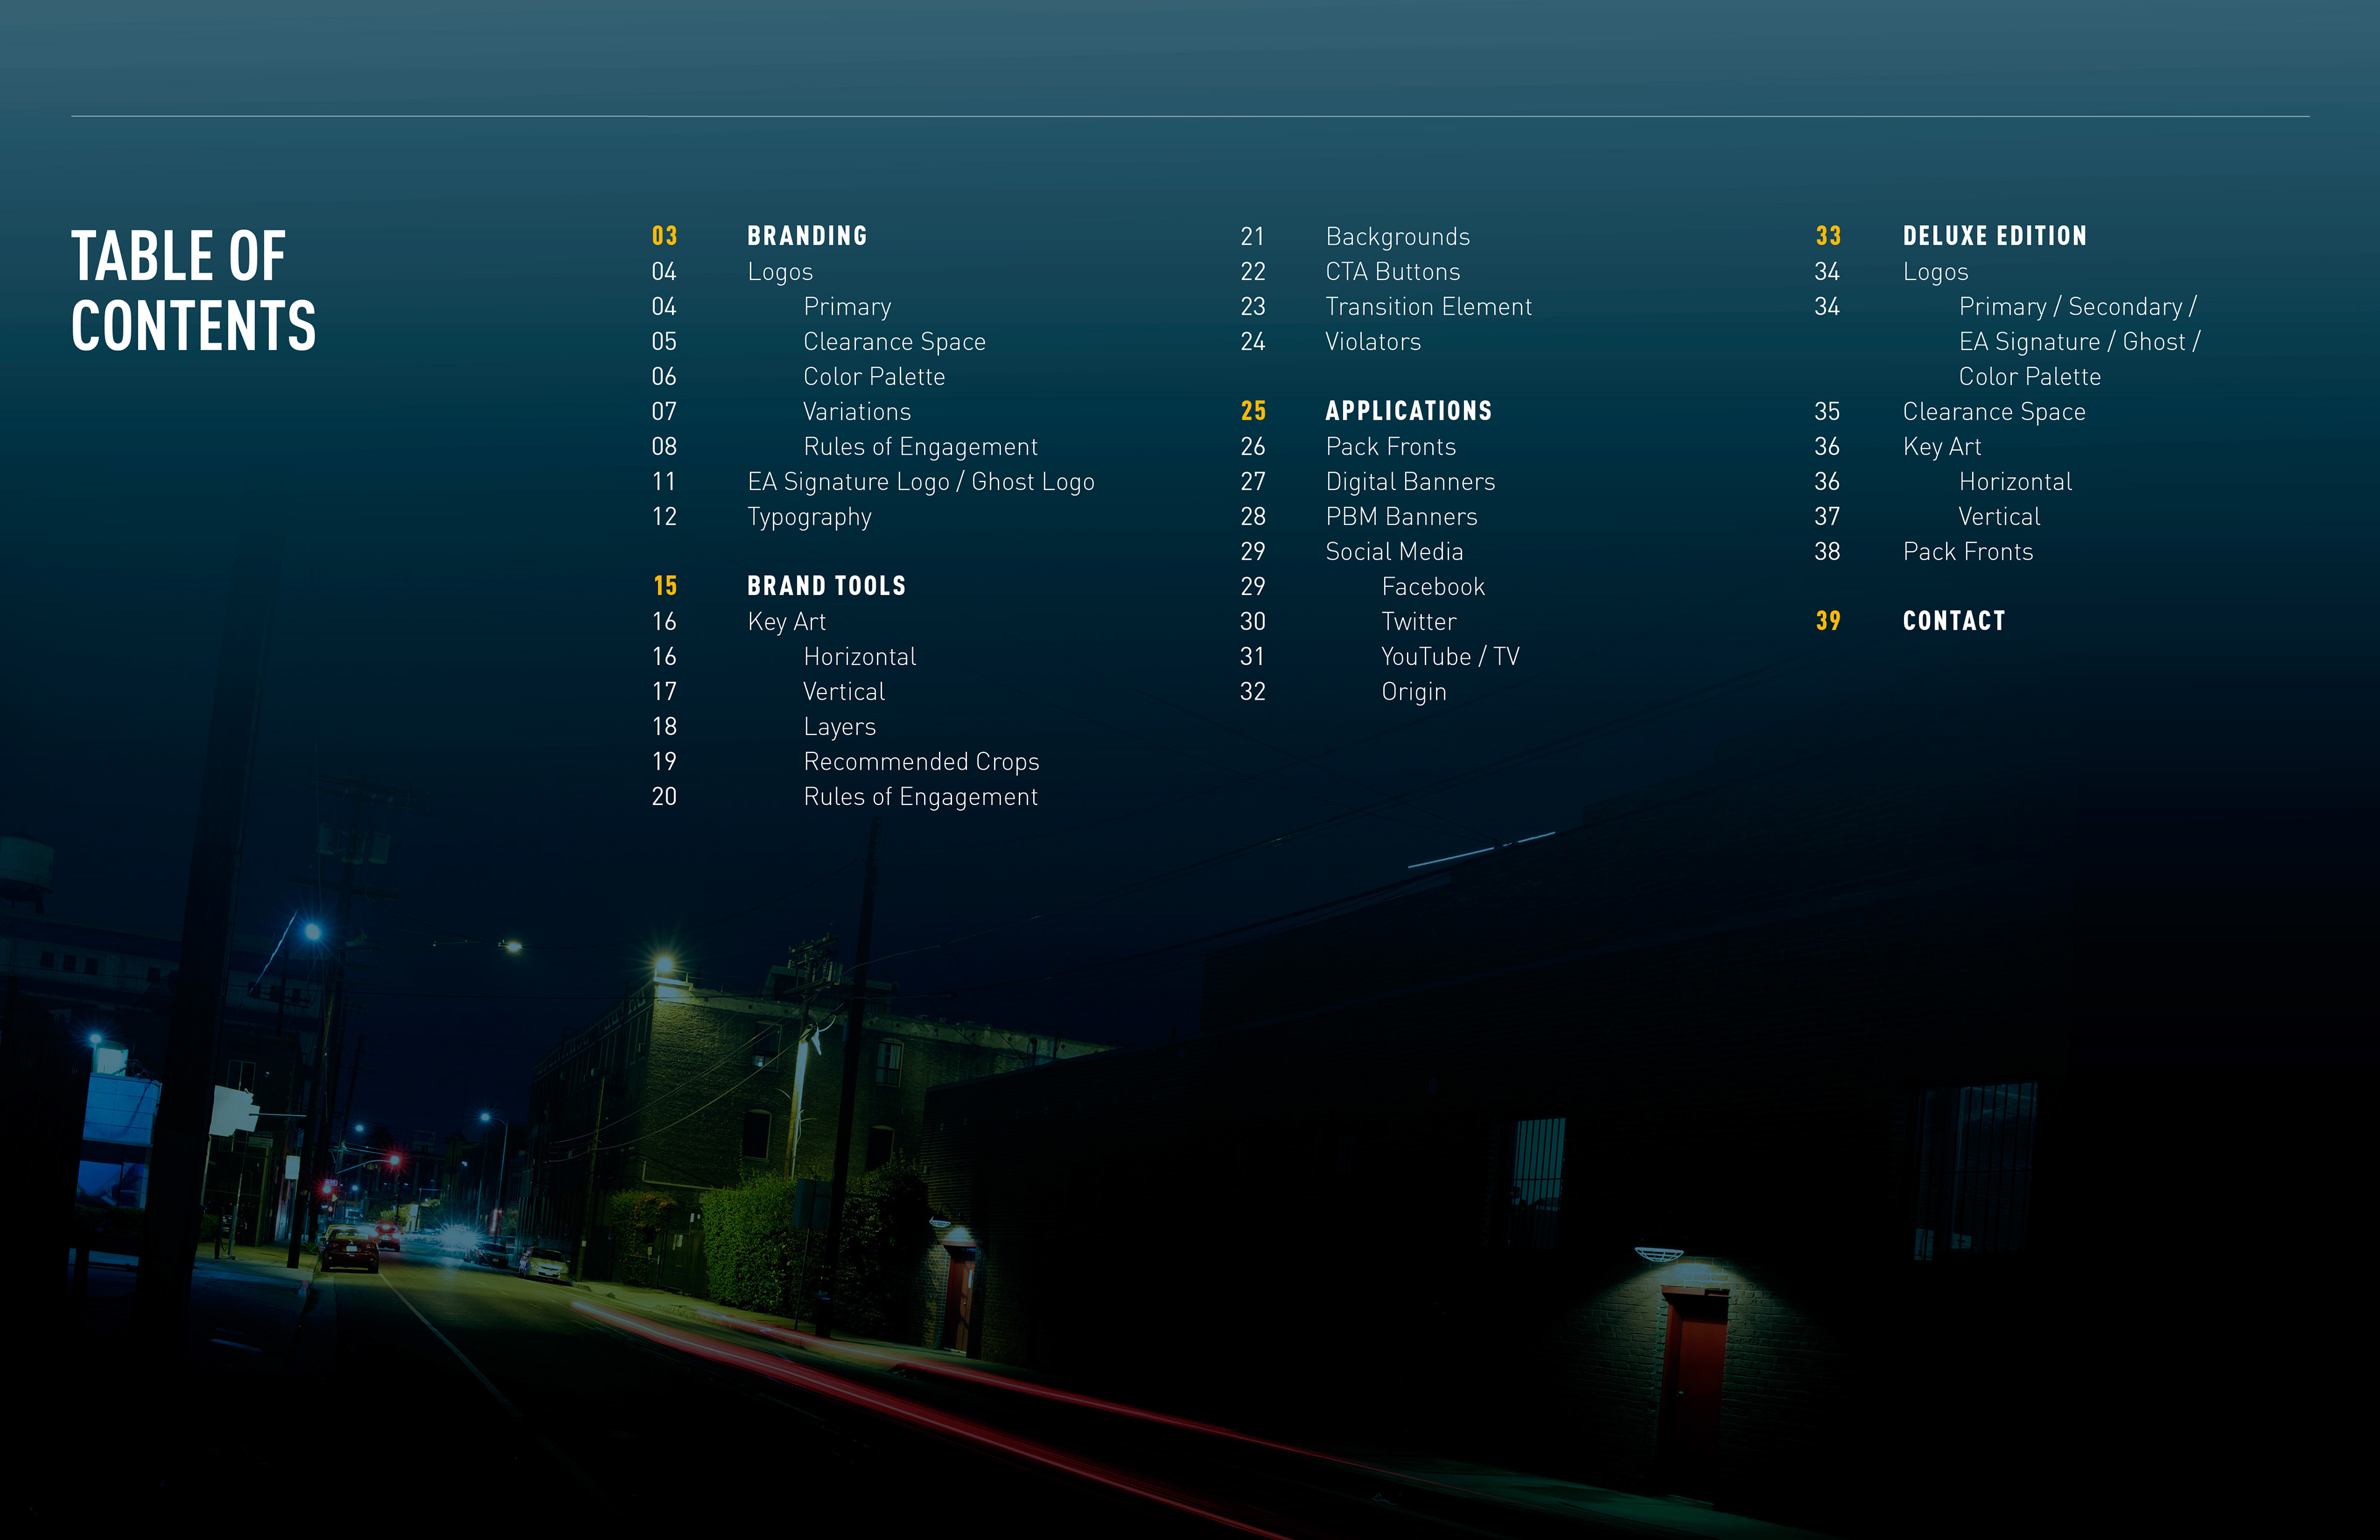2380x1540 pixels.
Task: Go to the BRAND TOOLS section heading
Action: pos(826,586)
